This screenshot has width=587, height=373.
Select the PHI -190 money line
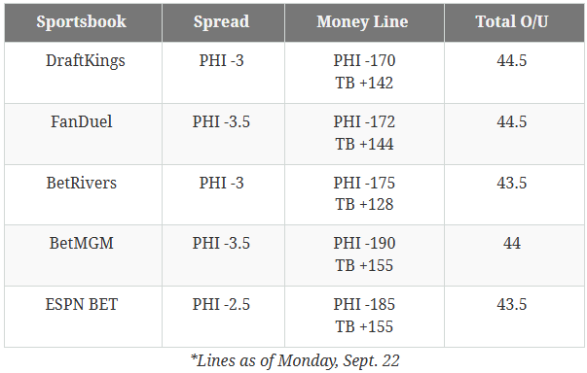pyautogui.click(x=364, y=244)
